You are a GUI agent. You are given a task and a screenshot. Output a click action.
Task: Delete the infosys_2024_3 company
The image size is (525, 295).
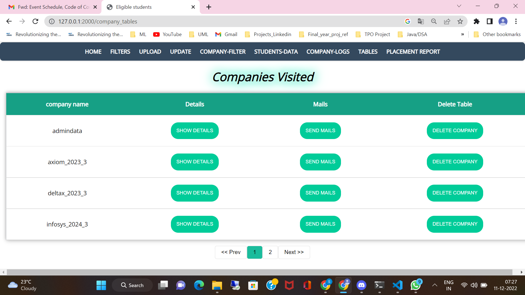point(455,224)
